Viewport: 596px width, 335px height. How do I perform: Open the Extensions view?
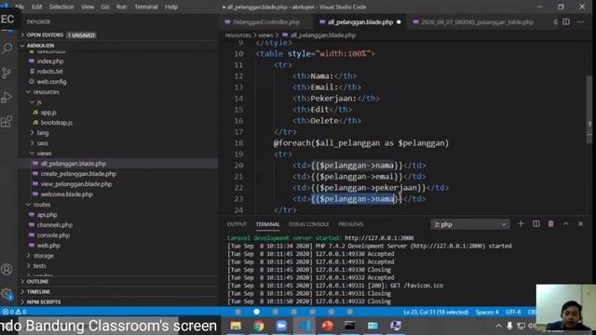pos(7,122)
